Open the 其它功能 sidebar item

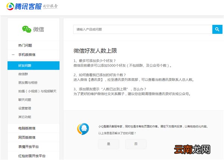point(25,117)
